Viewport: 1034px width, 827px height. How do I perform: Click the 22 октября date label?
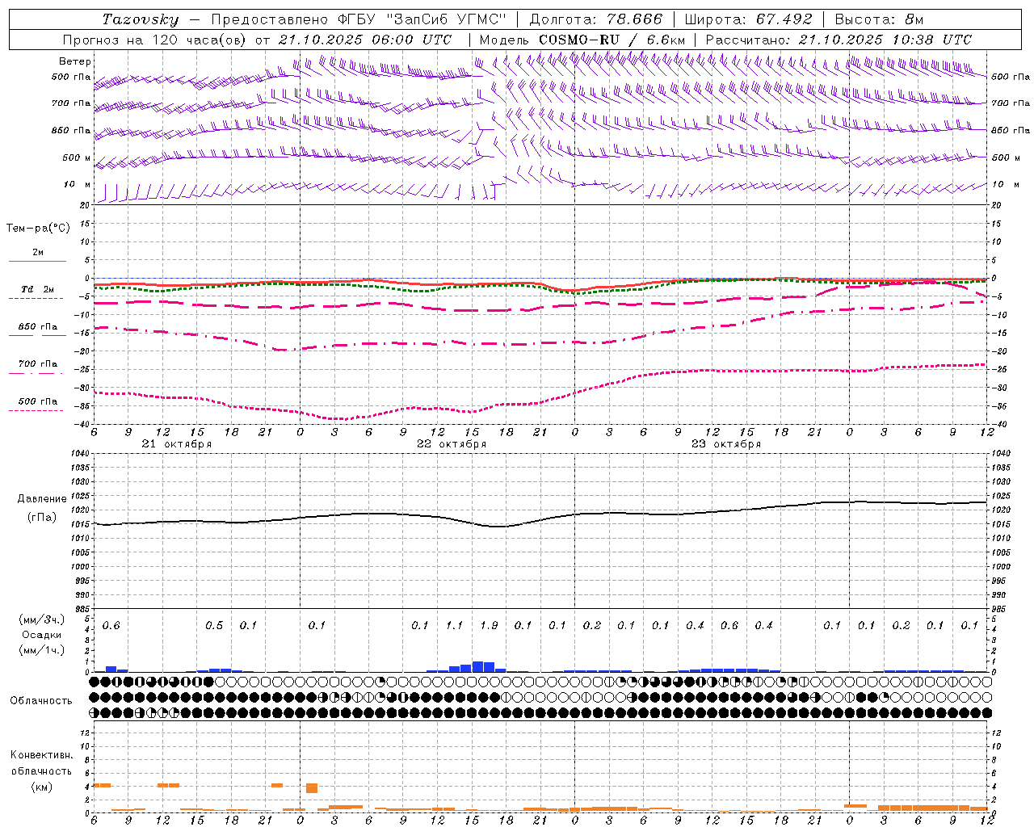click(x=452, y=444)
